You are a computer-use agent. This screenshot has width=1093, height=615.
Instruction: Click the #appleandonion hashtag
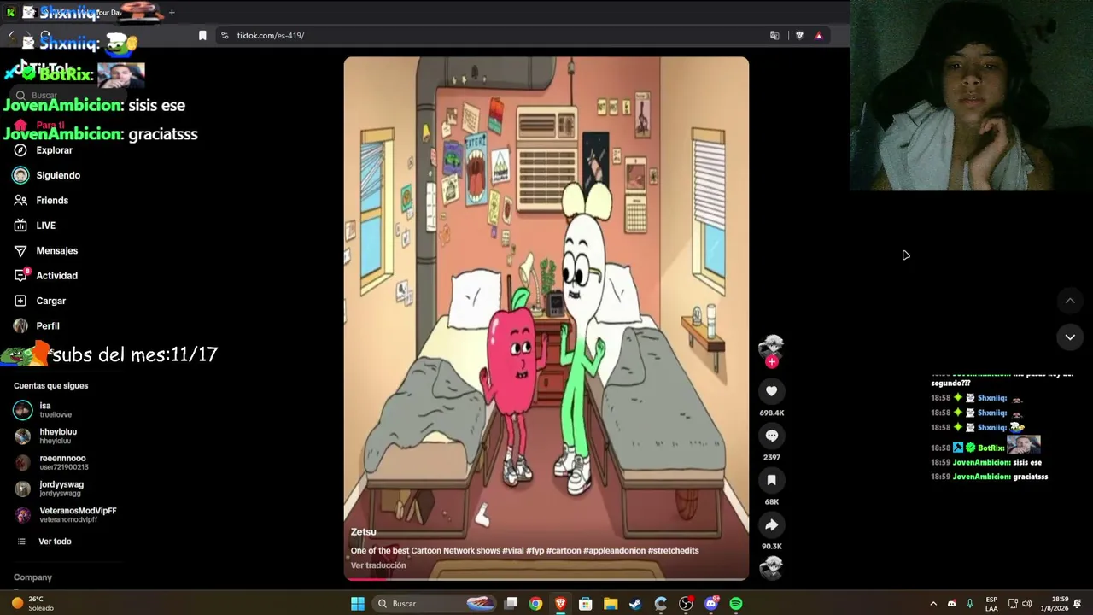click(614, 551)
